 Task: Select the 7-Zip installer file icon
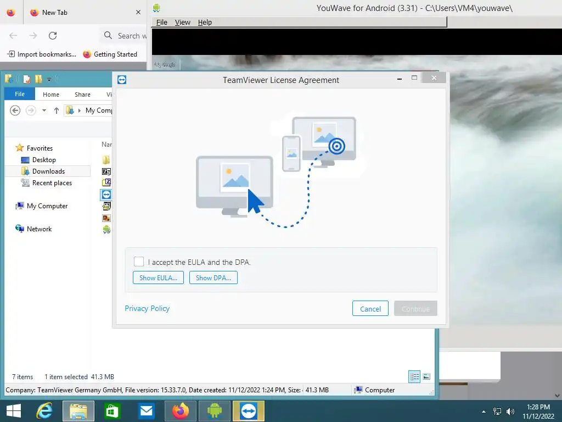pyautogui.click(x=106, y=171)
